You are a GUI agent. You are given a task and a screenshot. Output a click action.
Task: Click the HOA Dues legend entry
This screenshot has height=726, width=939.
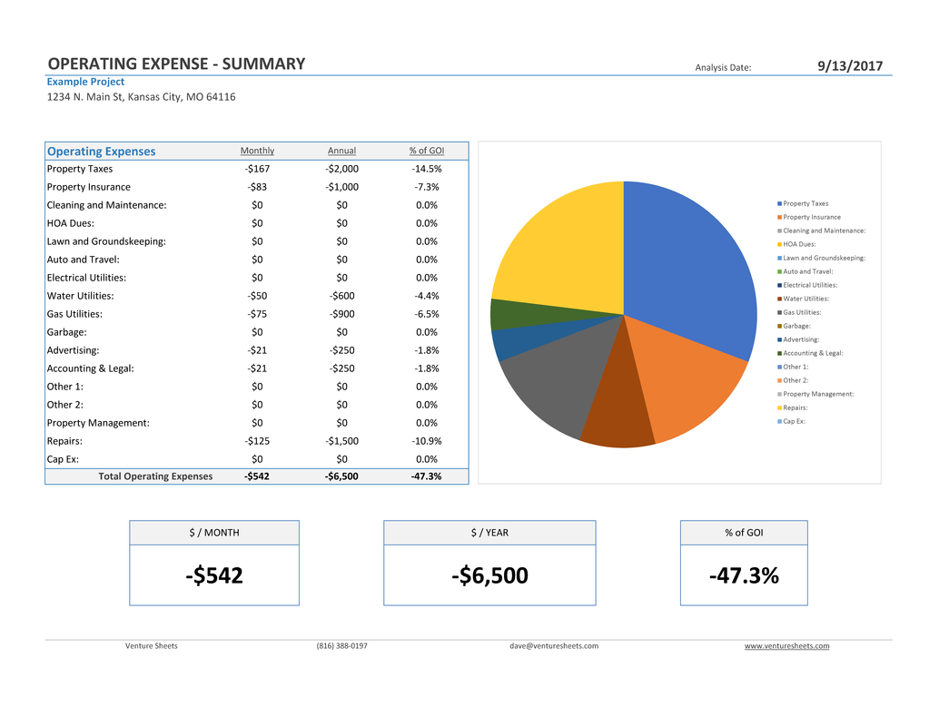(796, 244)
